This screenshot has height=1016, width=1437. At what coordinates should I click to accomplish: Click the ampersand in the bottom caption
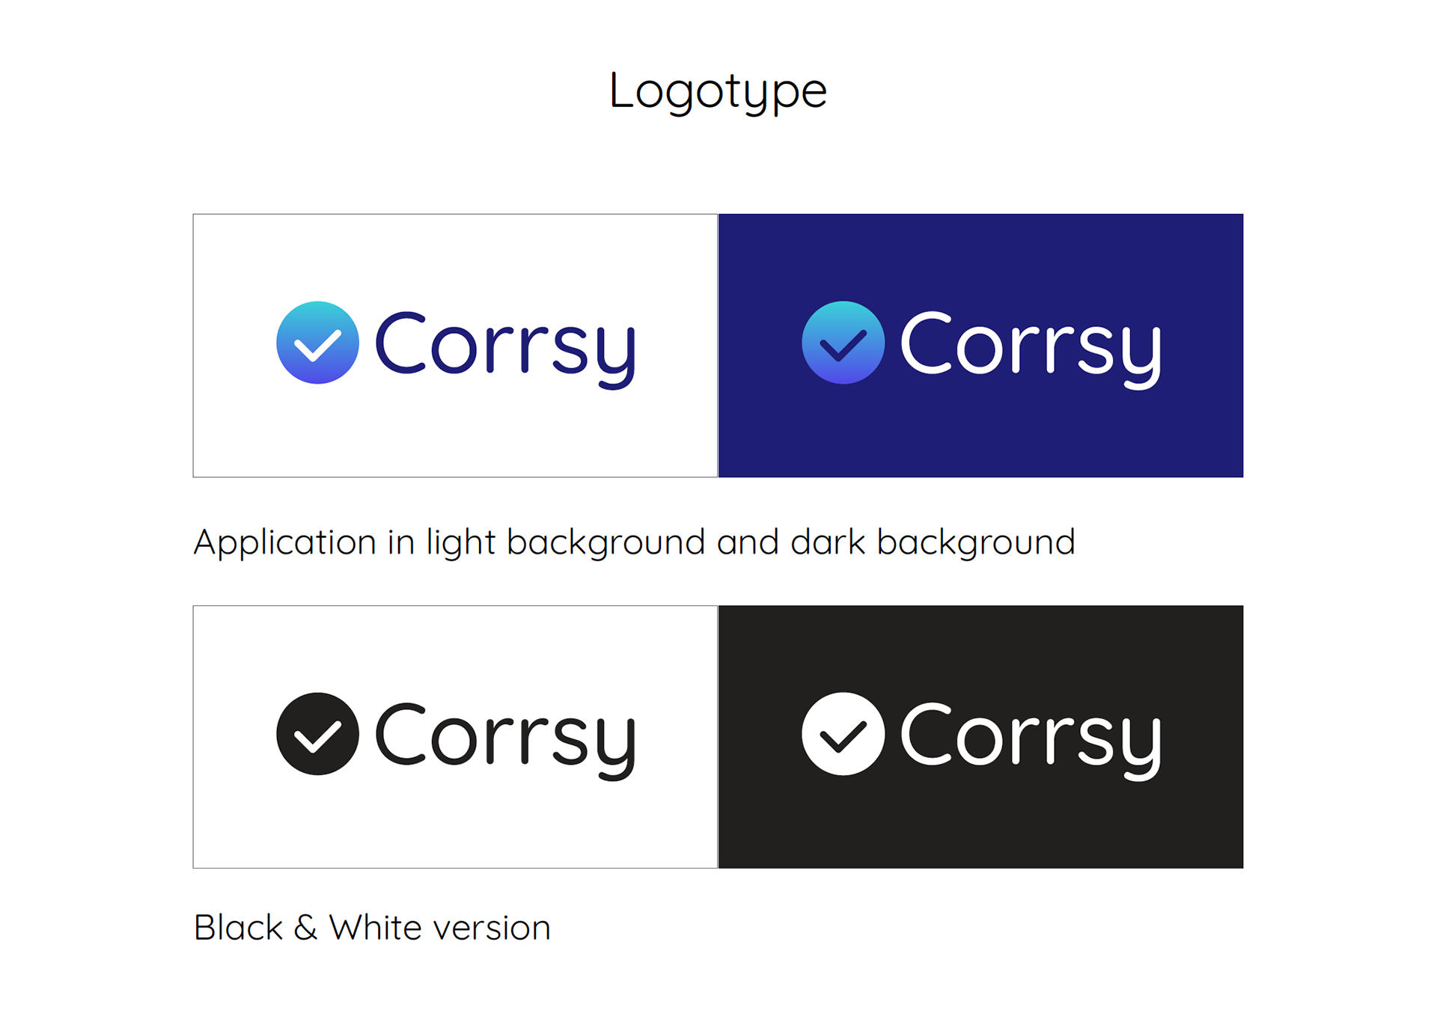[305, 928]
